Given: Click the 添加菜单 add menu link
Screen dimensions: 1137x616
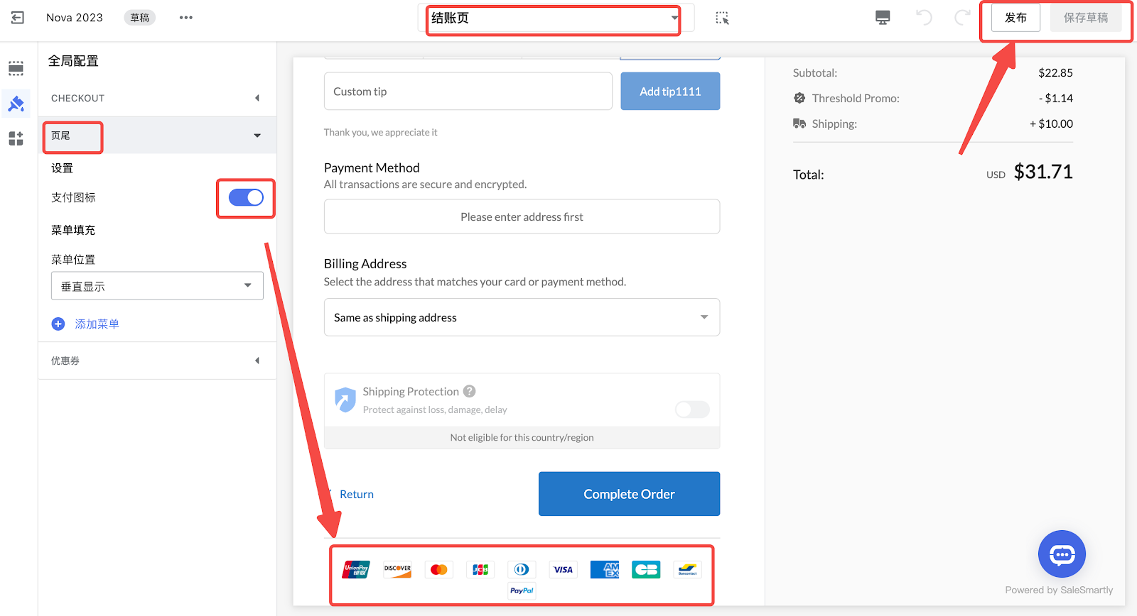Looking at the screenshot, I should coord(97,324).
